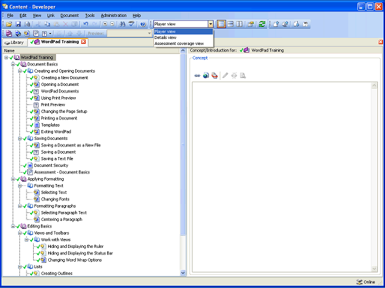Collapse the Saving Documents node
385x288 pixels.
click(x=20, y=139)
